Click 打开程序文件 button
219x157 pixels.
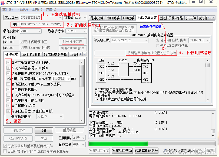click(x=73, y=41)
